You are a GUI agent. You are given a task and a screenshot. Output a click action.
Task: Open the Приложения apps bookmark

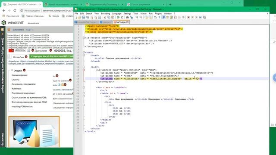point(10,16)
